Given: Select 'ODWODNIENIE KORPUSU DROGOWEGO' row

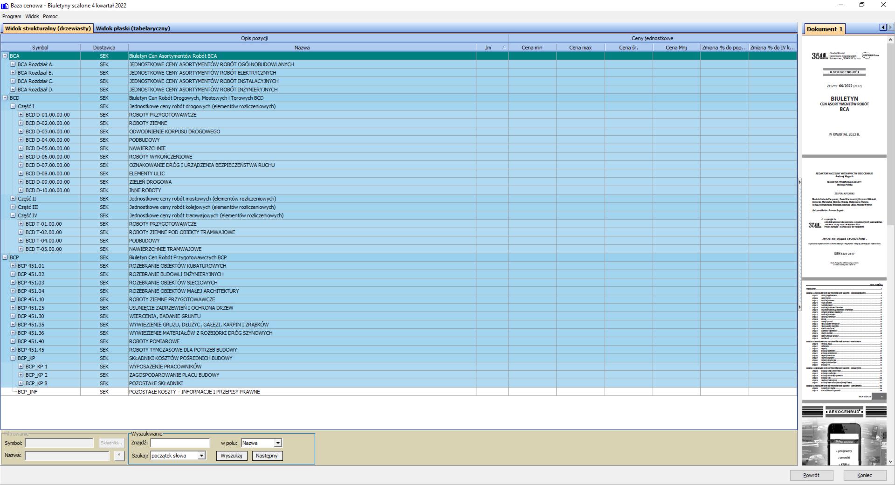Looking at the screenshot, I should 399,132.
